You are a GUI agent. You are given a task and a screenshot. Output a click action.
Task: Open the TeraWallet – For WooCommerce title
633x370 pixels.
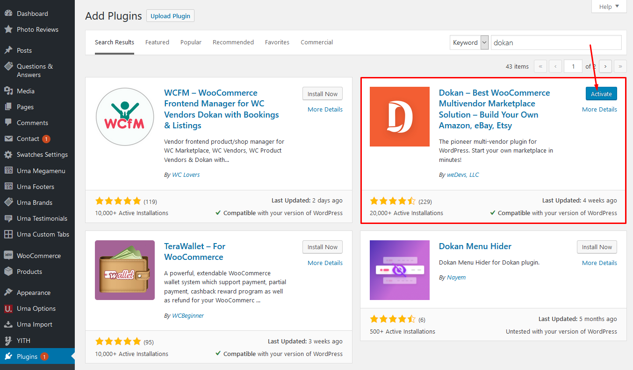pyautogui.click(x=194, y=251)
